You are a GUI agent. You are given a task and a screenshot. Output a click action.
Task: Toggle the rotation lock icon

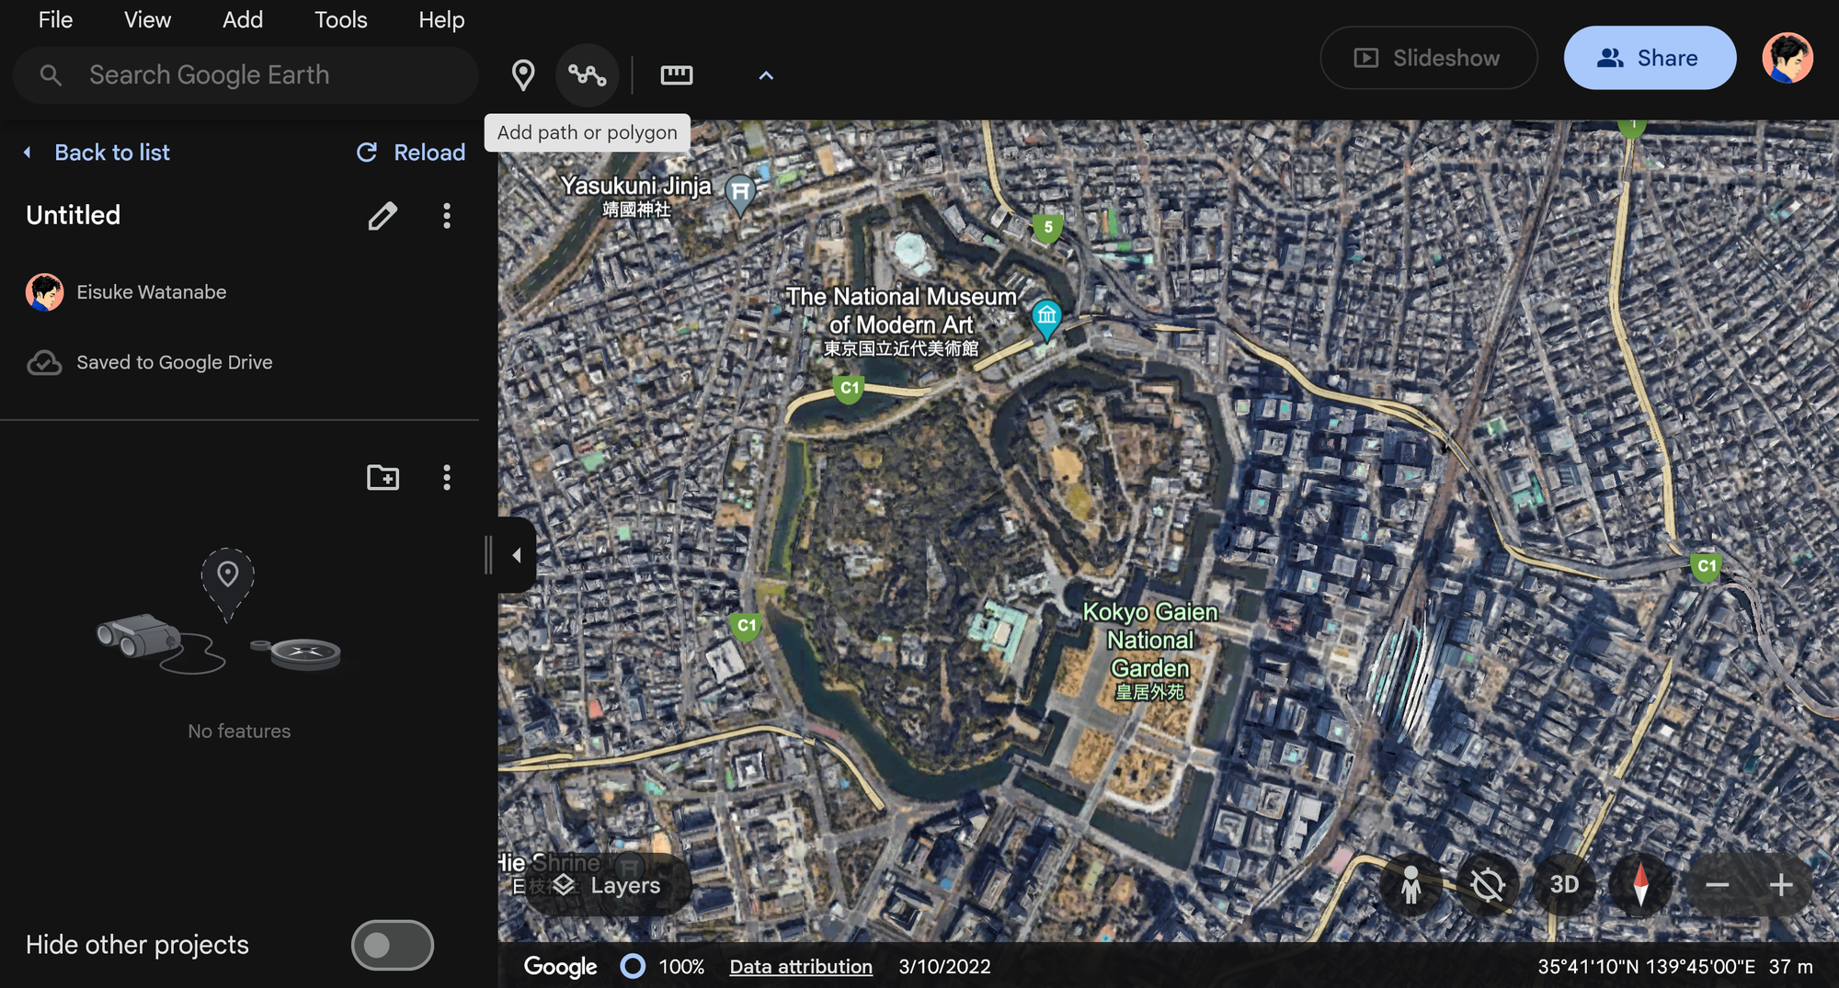coord(1487,885)
